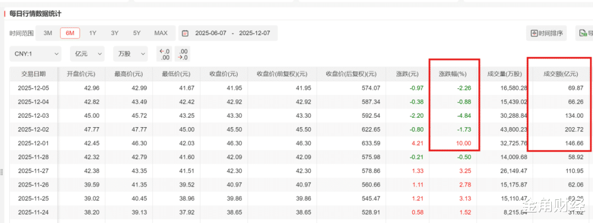Edit the end date 2025-12-07
The image size is (593, 223).
click(255, 33)
